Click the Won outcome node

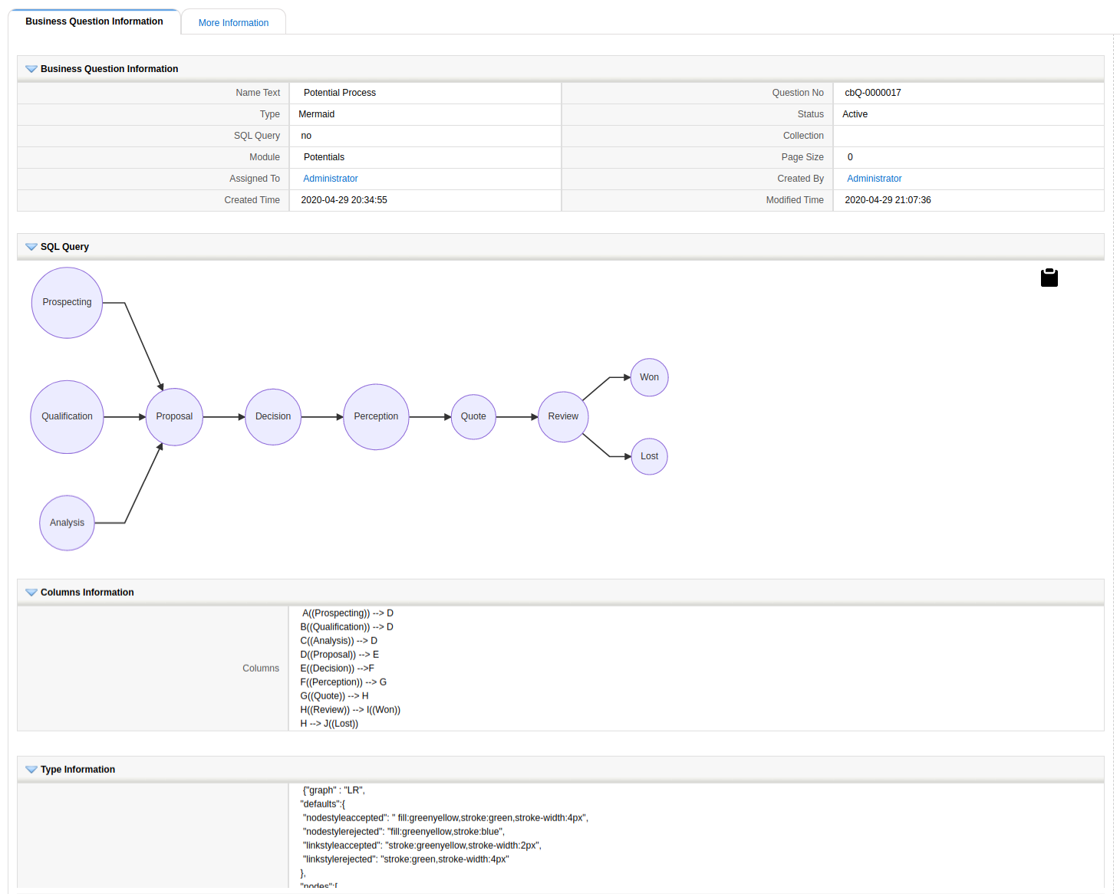(x=649, y=377)
